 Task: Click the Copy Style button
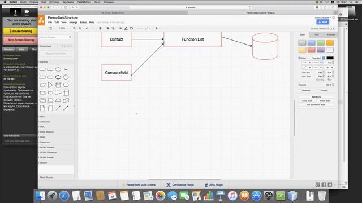pyautogui.click(x=307, y=101)
